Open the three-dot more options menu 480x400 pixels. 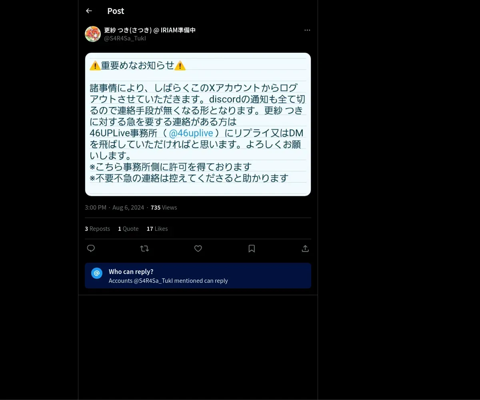(307, 30)
